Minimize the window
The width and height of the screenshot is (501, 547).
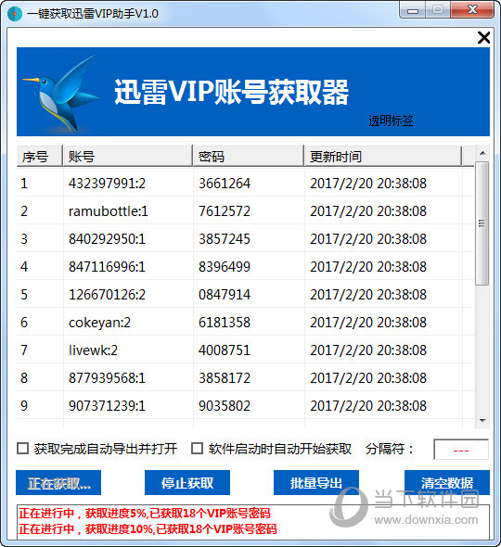[412, 10]
